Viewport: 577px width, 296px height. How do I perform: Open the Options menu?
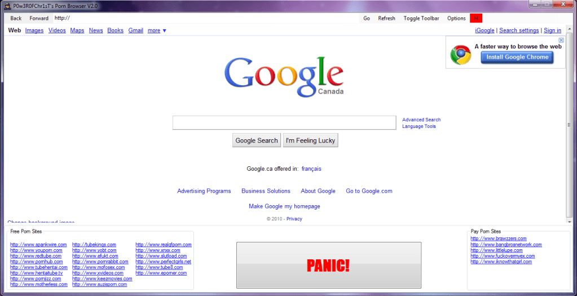456,18
